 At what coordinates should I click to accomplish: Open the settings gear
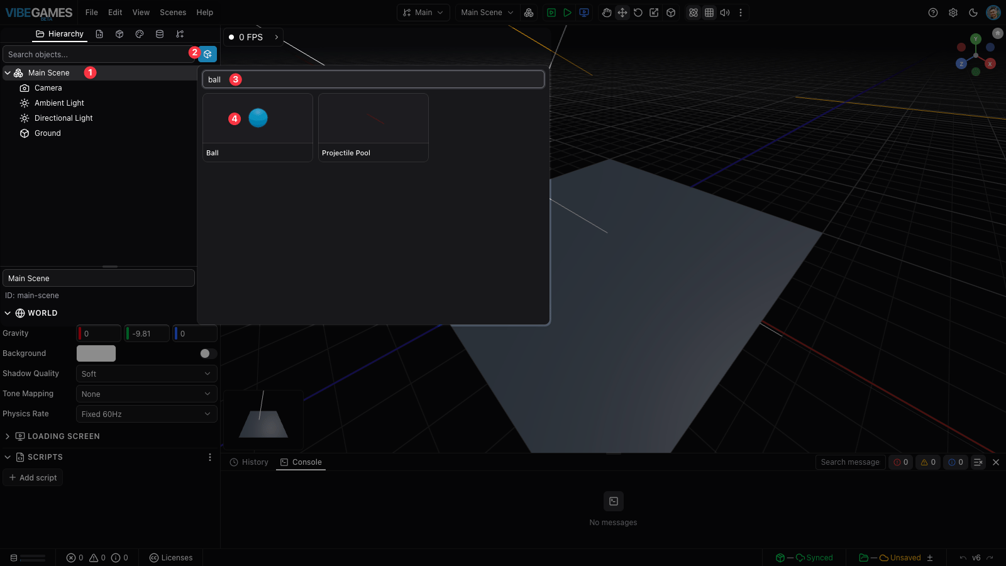[x=953, y=13]
